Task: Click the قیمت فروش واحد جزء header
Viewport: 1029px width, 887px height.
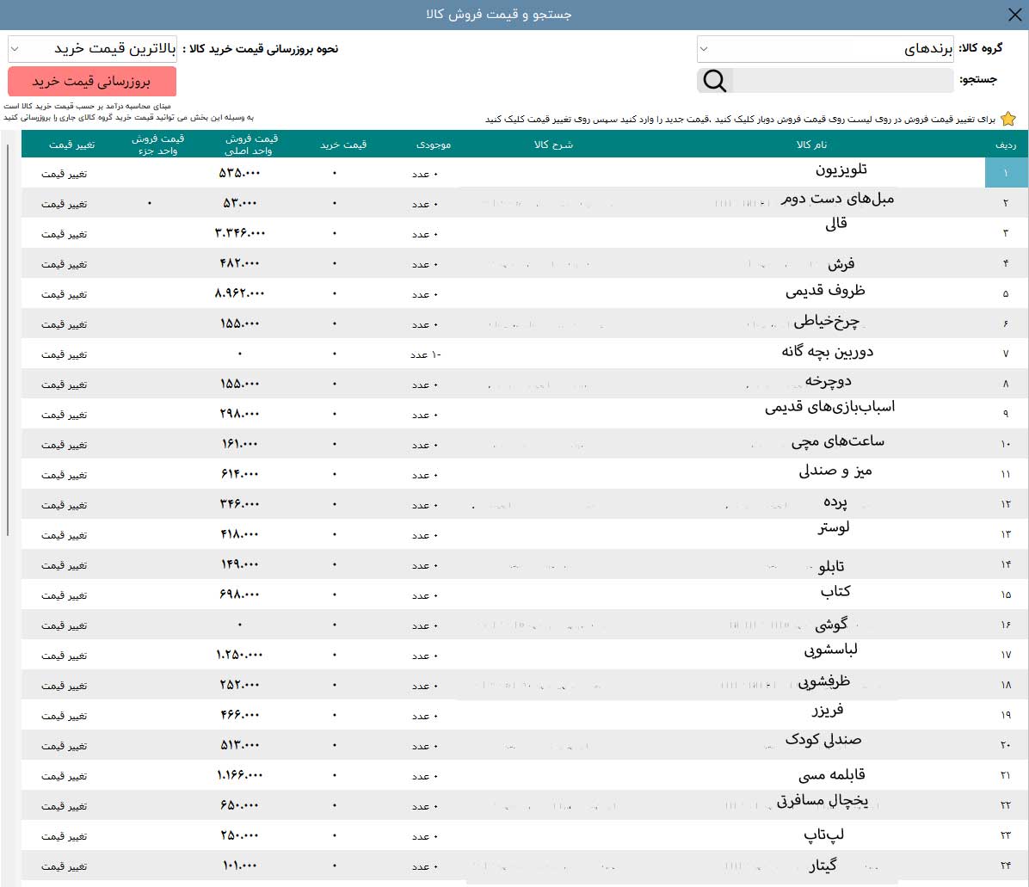Action: 157,145
